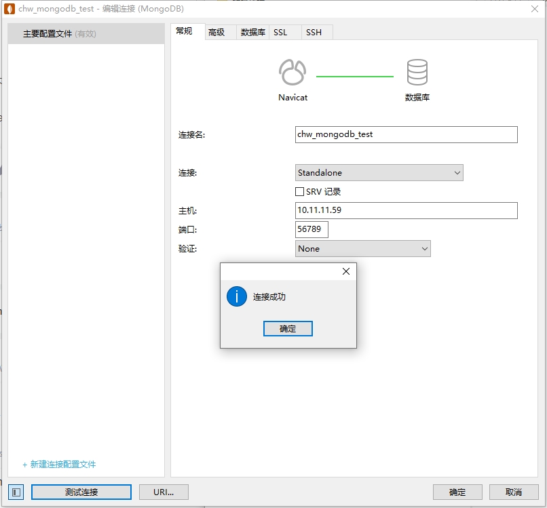This screenshot has height=508, width=547.
Task: Select the 主要配置文件 profile entry
Action: 86,33
